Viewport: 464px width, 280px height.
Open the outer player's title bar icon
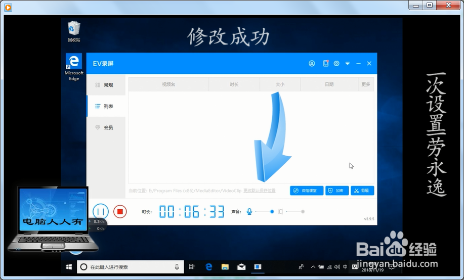click(8, 7)
